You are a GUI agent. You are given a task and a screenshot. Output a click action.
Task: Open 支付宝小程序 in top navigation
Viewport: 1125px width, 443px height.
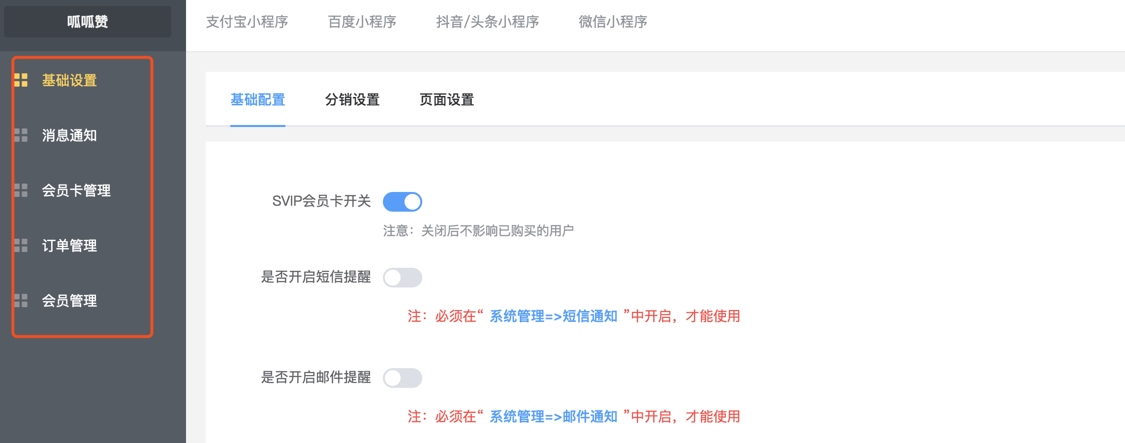point(247,22)
